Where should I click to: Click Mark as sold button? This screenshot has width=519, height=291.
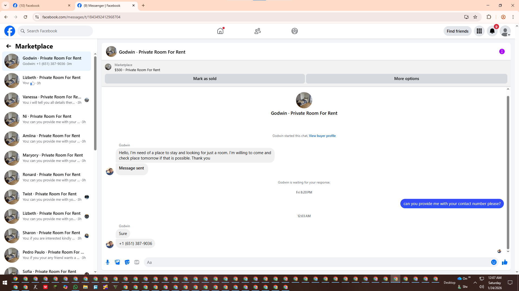pyautogui.click(x=205, y=79)
